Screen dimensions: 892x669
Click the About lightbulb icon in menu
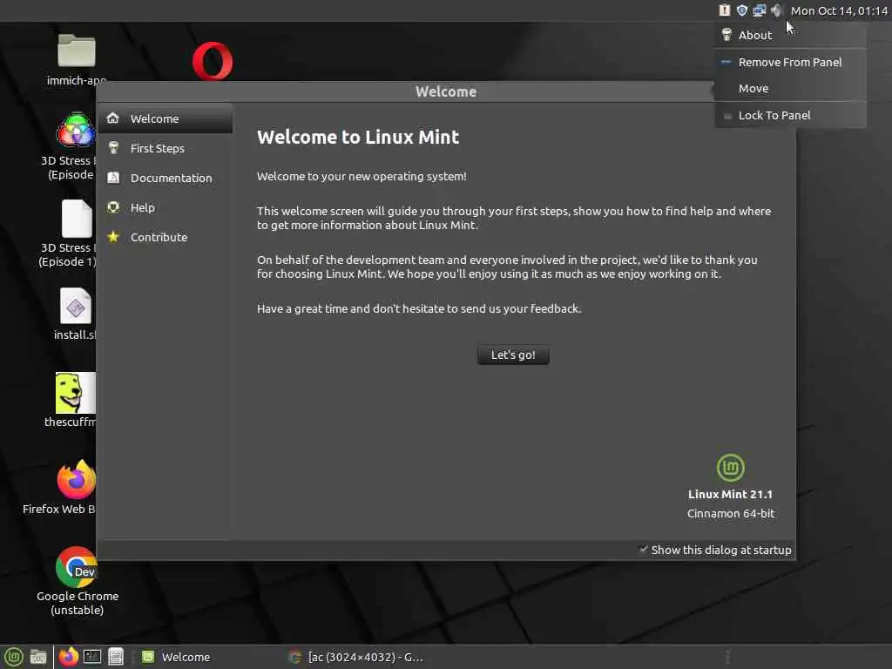coord(726,35)
